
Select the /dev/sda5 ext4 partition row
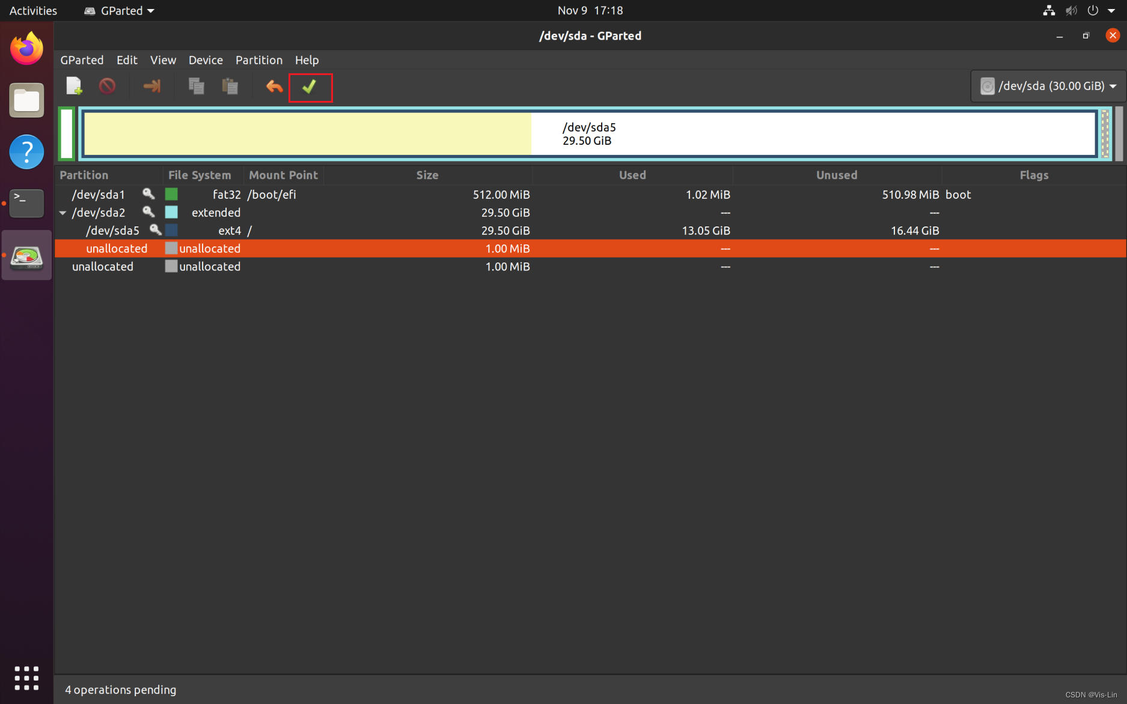pyautogui.click(x=590, y=231)
